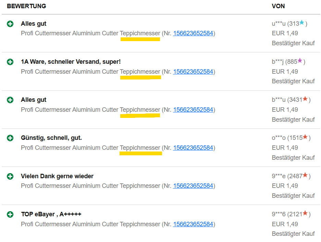Open item link under "TOP eBayer , A+++++"

(x=193, y=224)
